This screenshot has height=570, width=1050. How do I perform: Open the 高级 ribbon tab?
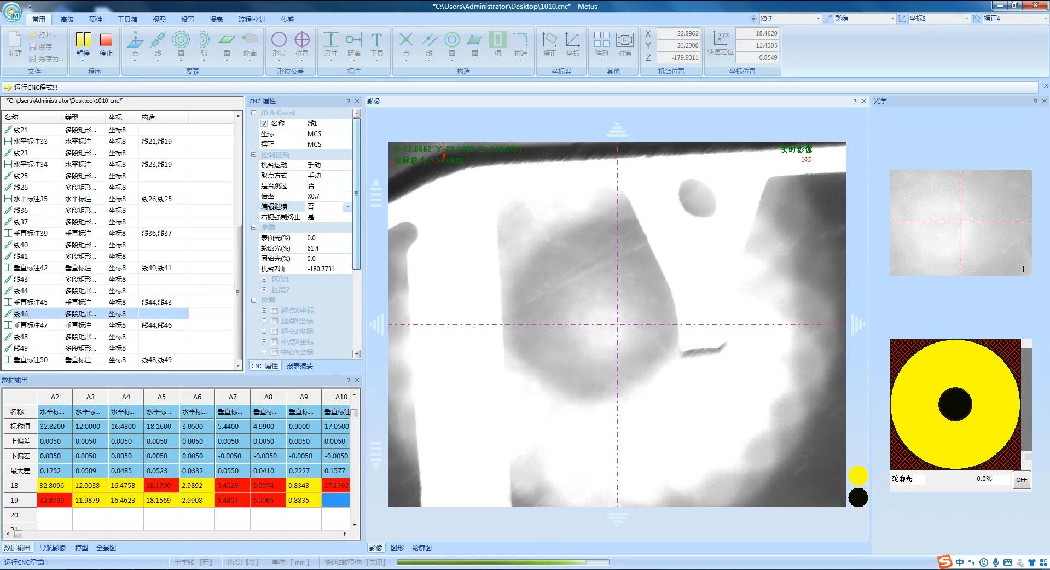click(x=67, y=19)
